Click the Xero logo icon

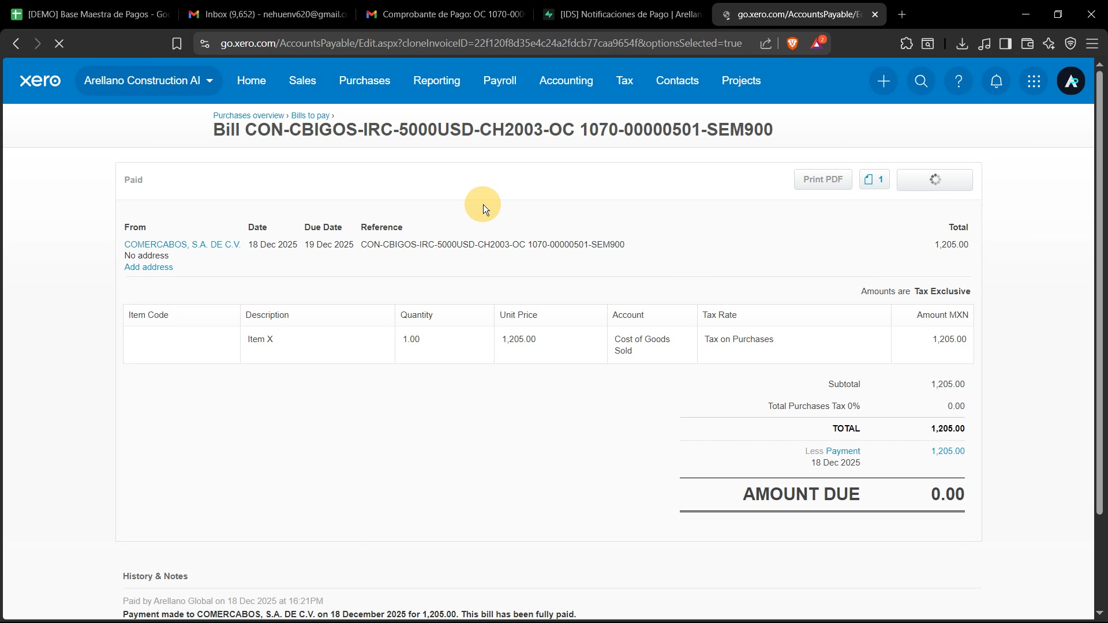[x=40, y=81]
